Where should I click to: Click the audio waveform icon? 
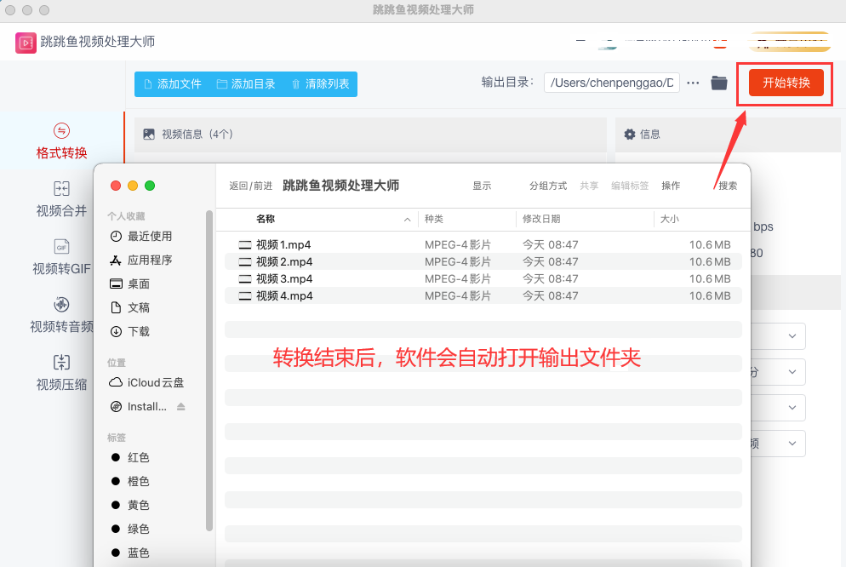pyautogui.click(x=61, y=304)
